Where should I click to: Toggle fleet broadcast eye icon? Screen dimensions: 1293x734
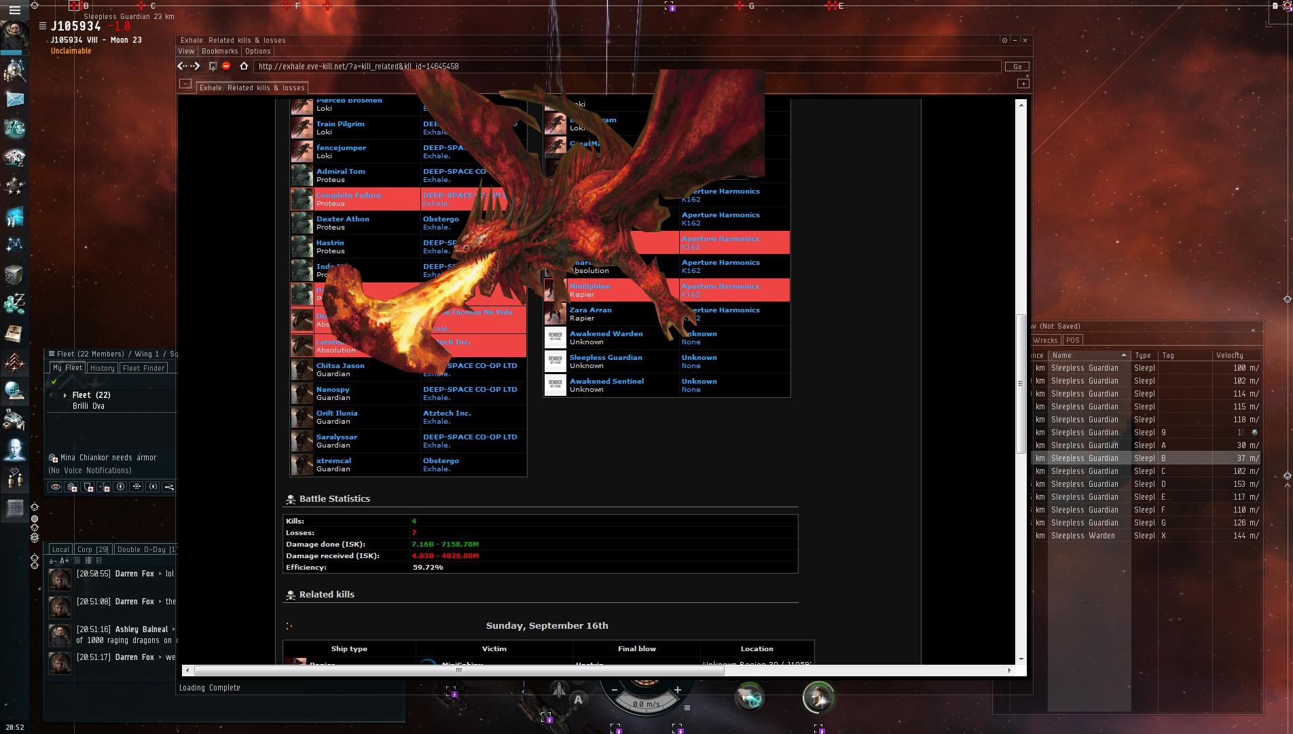55,487
